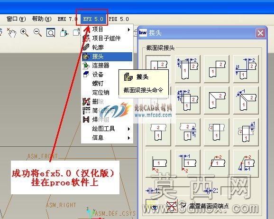The width and height of the screenshot is (274, 219).
Task: Expand the 信息 submenu arrow
Action: click(x=129, y=138)
